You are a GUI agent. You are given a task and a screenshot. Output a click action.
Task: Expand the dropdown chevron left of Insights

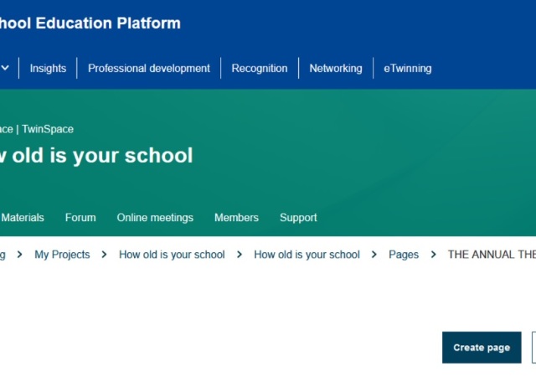click(5, 68)
